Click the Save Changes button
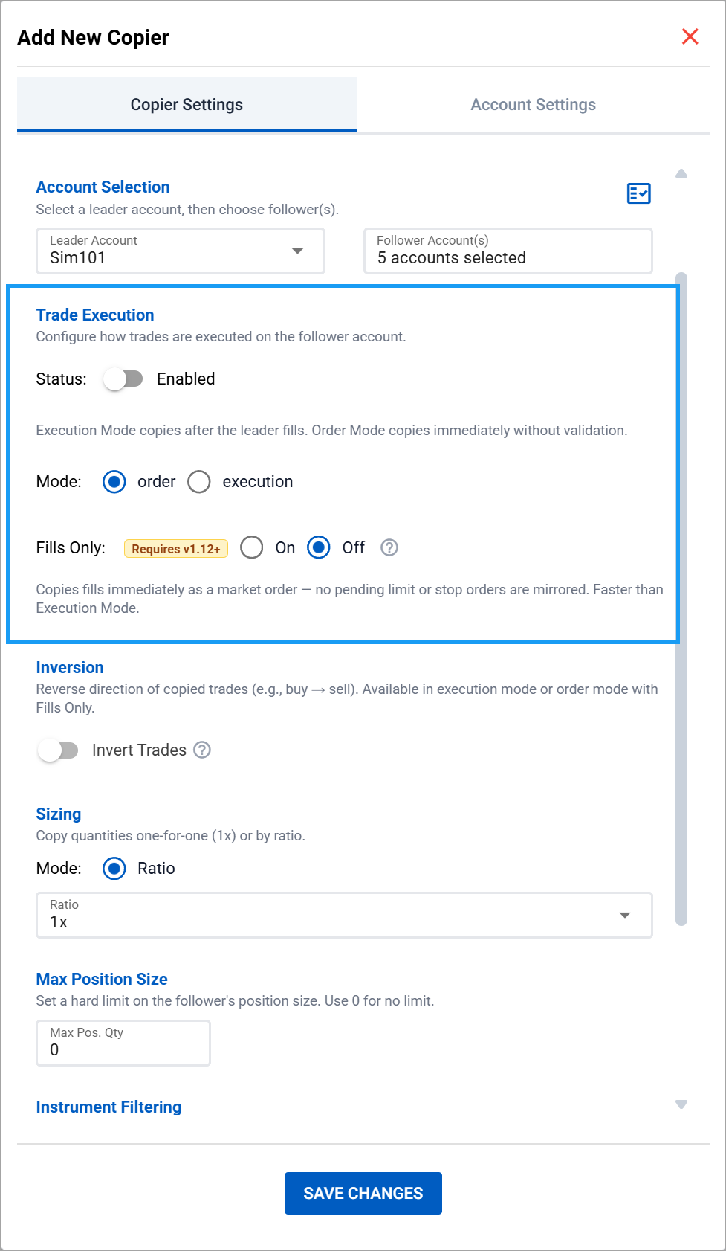This screenshot has height=1251, width=726. [x=363, y=1193]
